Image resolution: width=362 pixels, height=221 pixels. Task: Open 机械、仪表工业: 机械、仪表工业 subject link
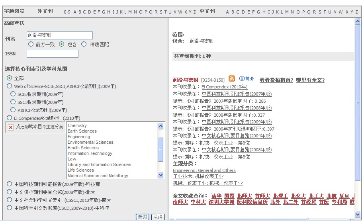tap(208, 183)
